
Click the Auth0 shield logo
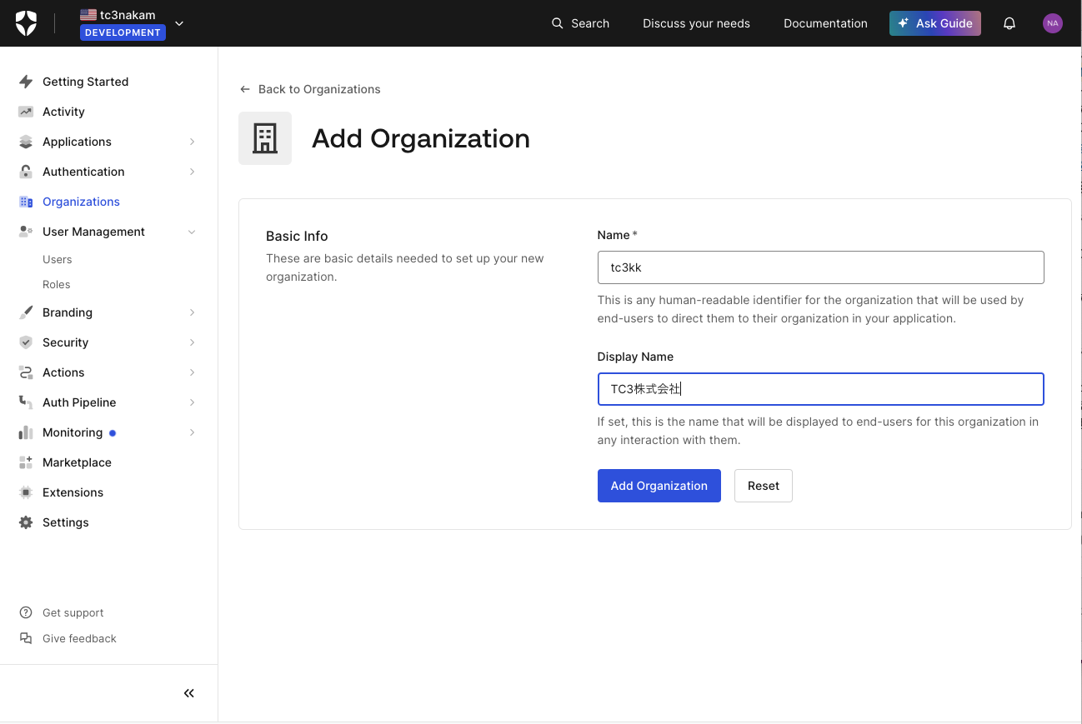(25, 22)
